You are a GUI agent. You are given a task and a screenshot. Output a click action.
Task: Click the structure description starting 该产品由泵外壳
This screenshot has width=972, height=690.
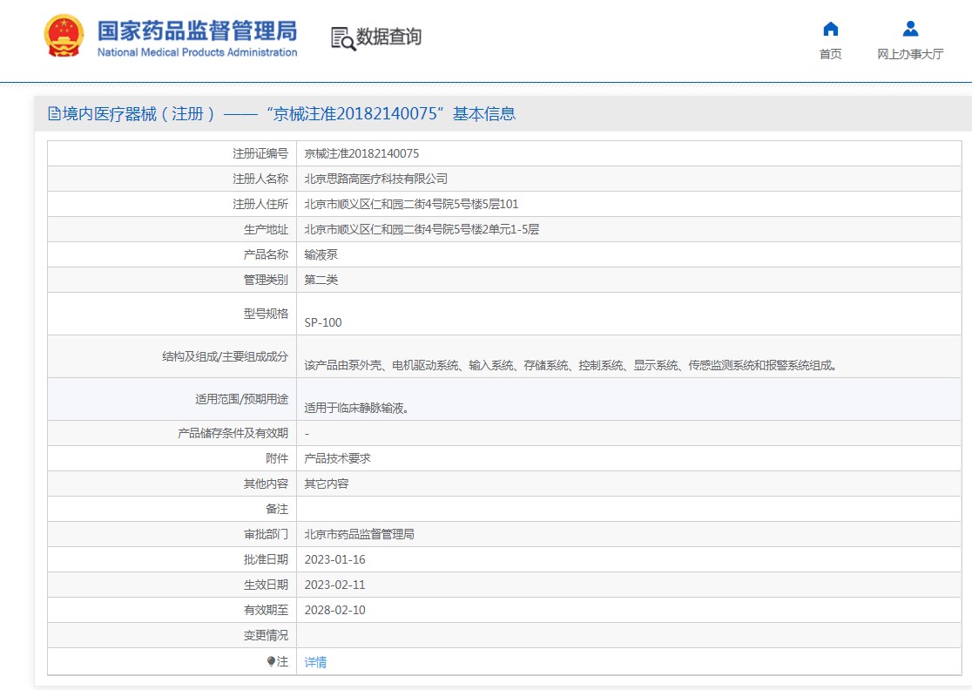pos(570,365)
